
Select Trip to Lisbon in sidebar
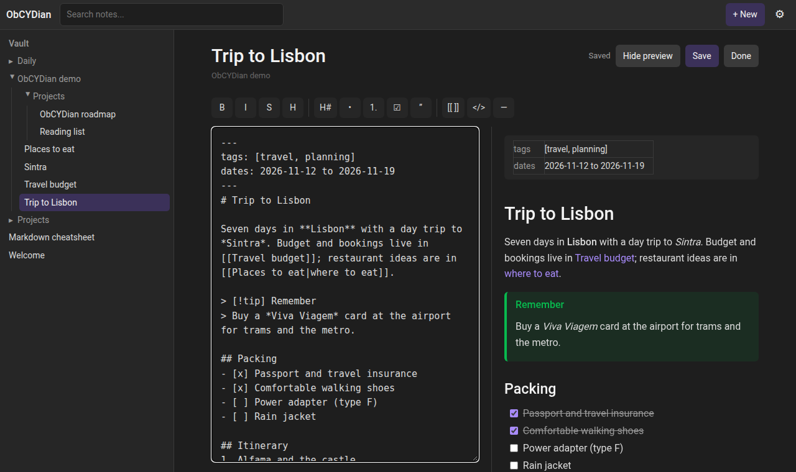point(95,202)
